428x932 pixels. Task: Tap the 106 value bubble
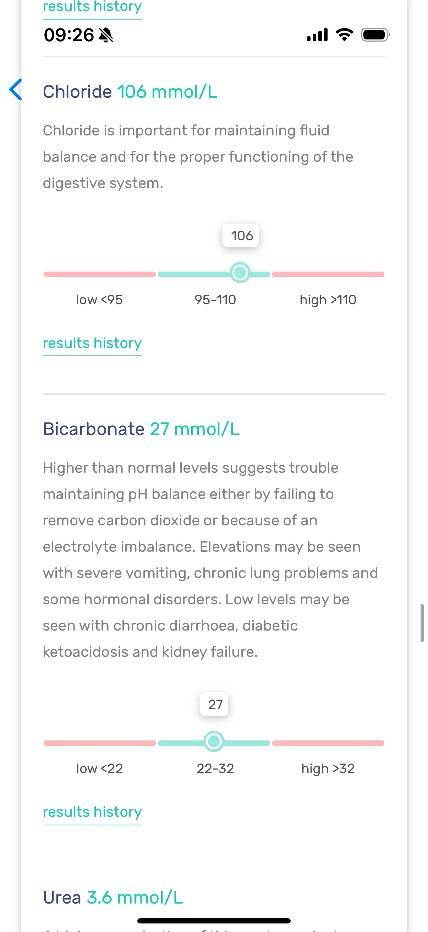pos(241,236)
